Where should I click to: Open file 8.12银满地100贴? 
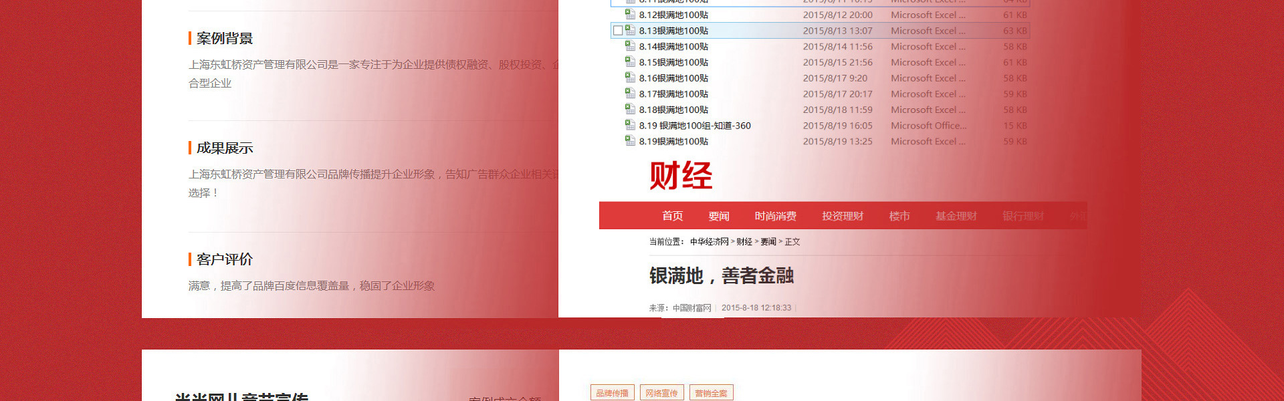click(x=673, y=15)
